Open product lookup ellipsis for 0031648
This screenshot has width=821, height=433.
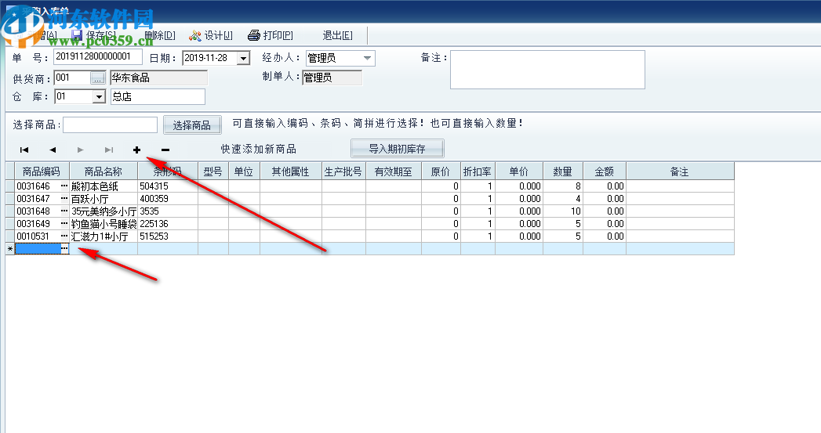pos(64,211)
